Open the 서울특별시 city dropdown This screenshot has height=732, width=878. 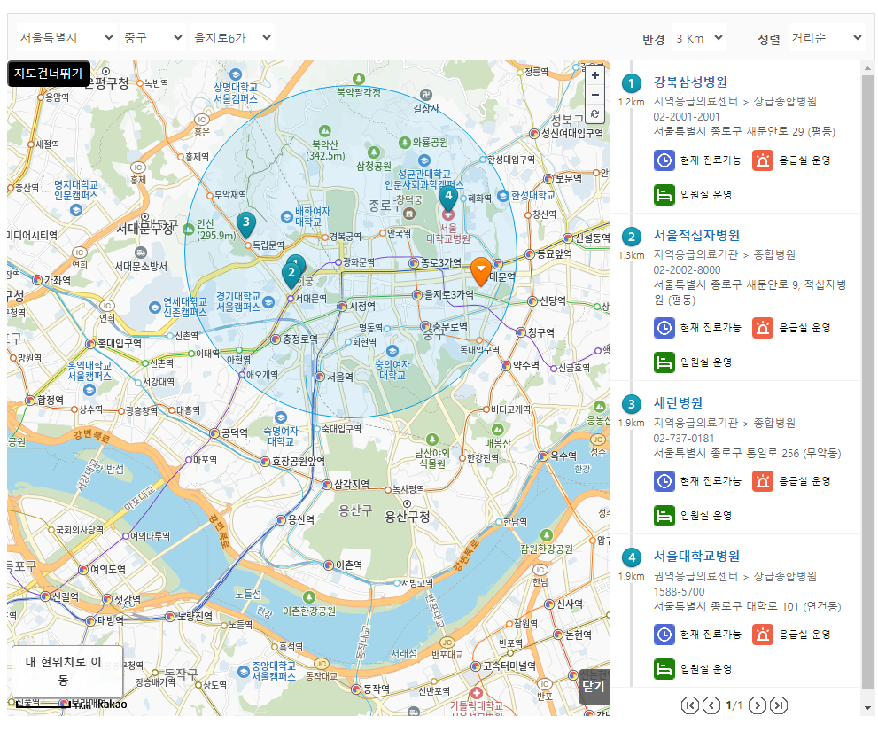tap(66, 37)
